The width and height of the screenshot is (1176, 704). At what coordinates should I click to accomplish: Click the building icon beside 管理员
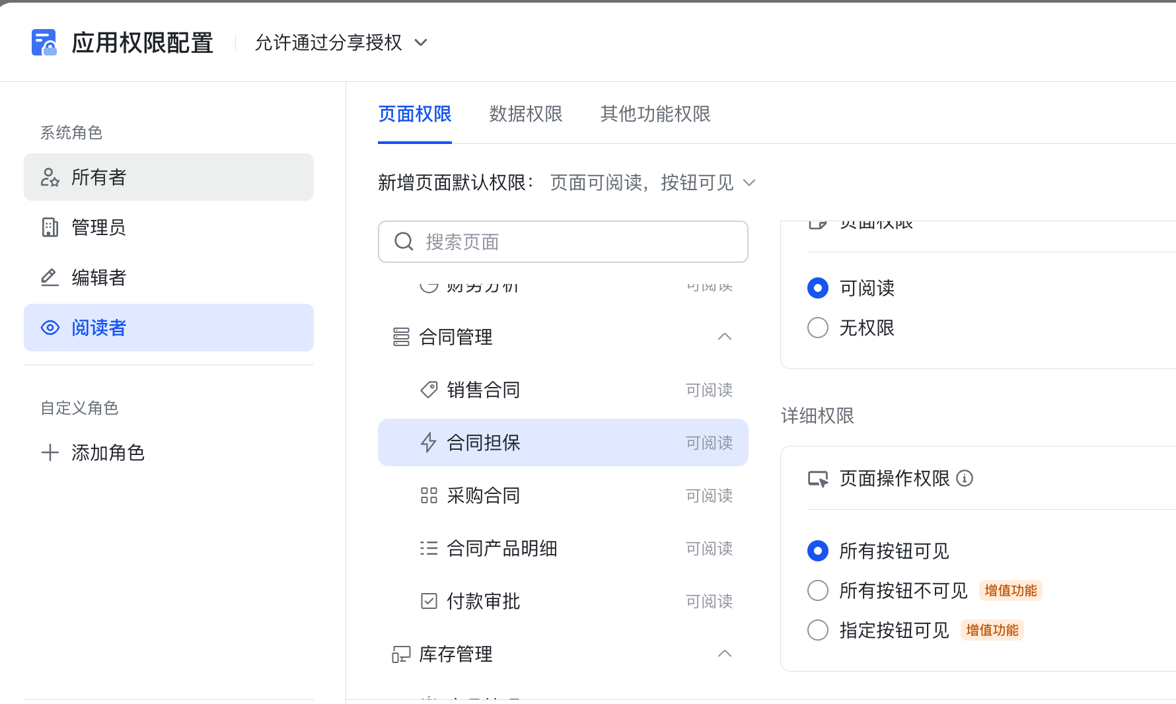(x=50, y=227)
